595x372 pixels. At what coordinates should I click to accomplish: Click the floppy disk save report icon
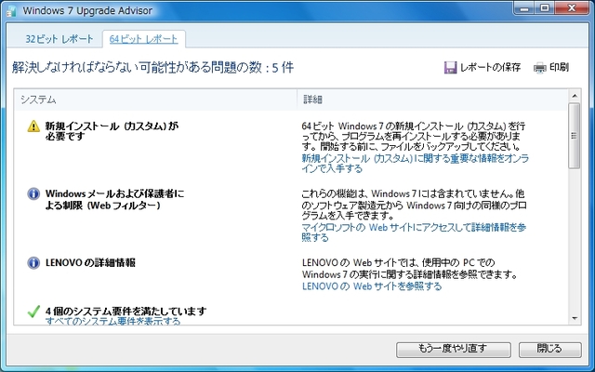tap(450, 68)
